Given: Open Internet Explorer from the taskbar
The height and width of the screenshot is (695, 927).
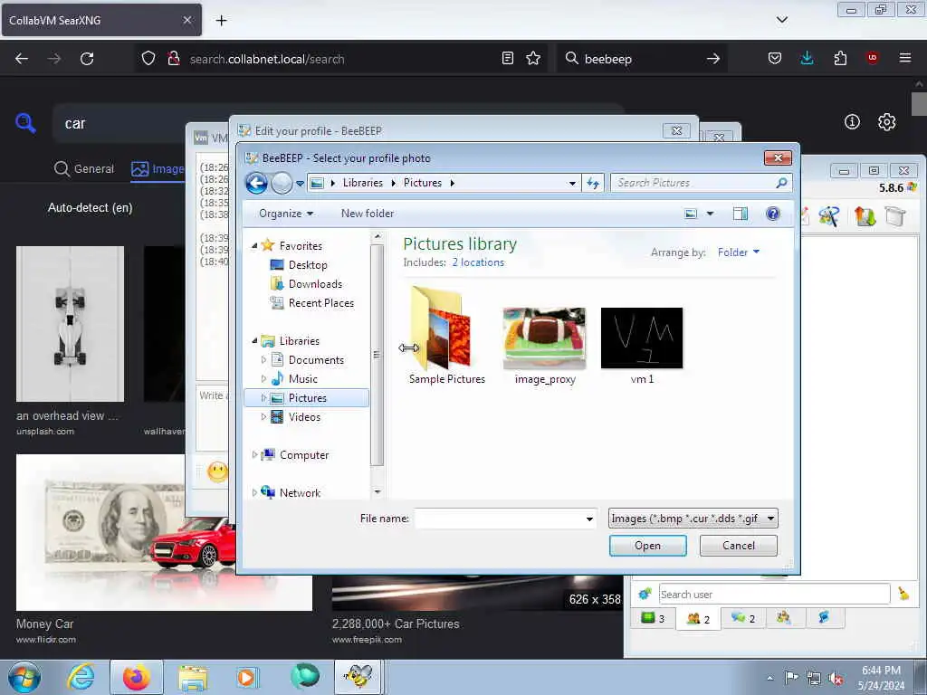Looking at the screenshot, I should pos(81,677).
